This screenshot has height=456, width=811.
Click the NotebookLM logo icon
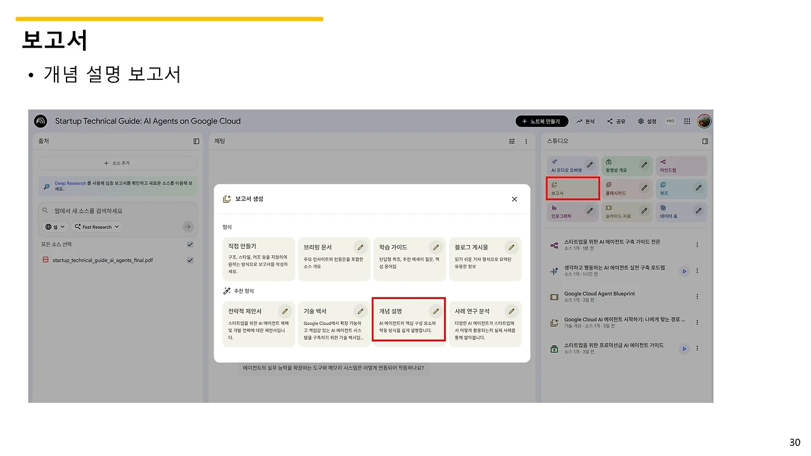click(x=41, y=121)
